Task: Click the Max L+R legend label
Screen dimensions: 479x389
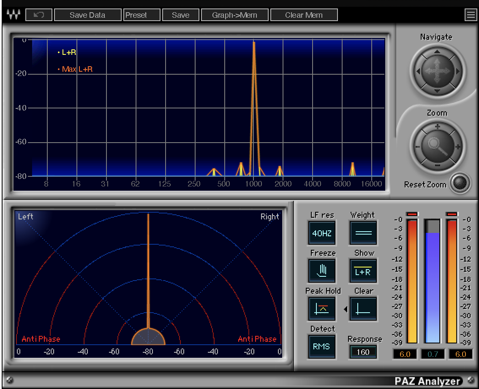Action: click(x=77, y=69)
